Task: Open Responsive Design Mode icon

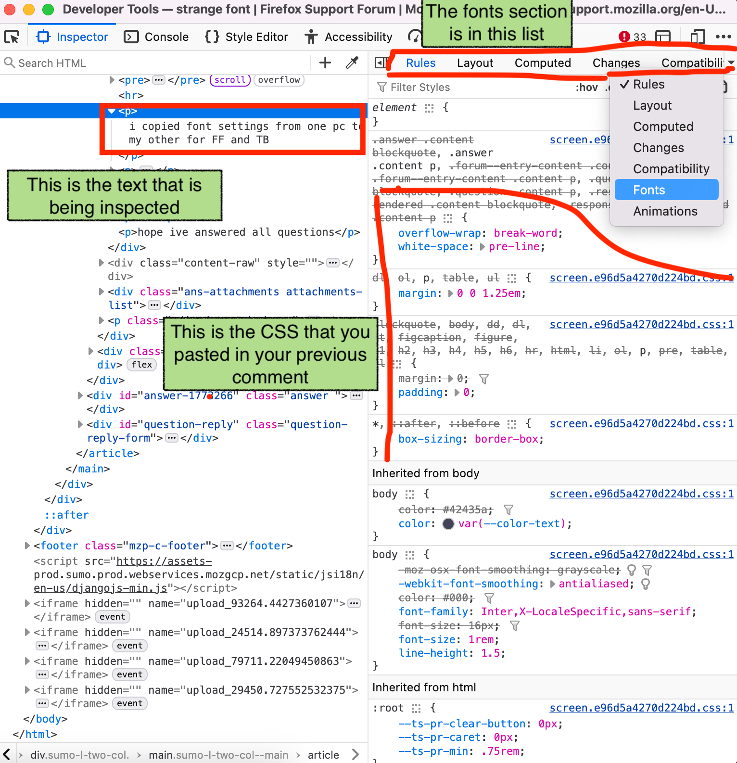Action: 697,37
